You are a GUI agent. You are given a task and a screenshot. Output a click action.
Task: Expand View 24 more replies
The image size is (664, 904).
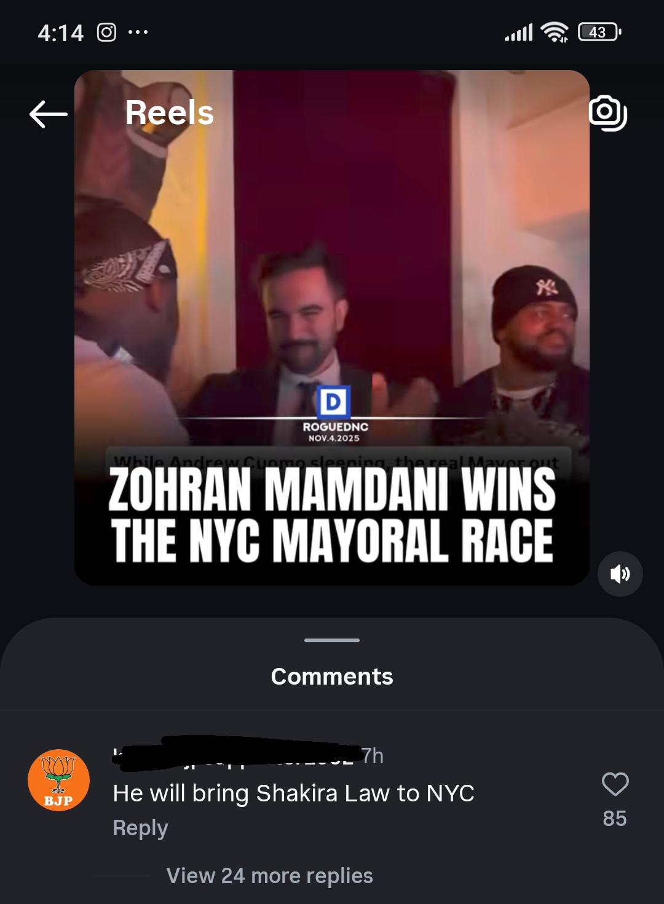click(x=269, y=875)
